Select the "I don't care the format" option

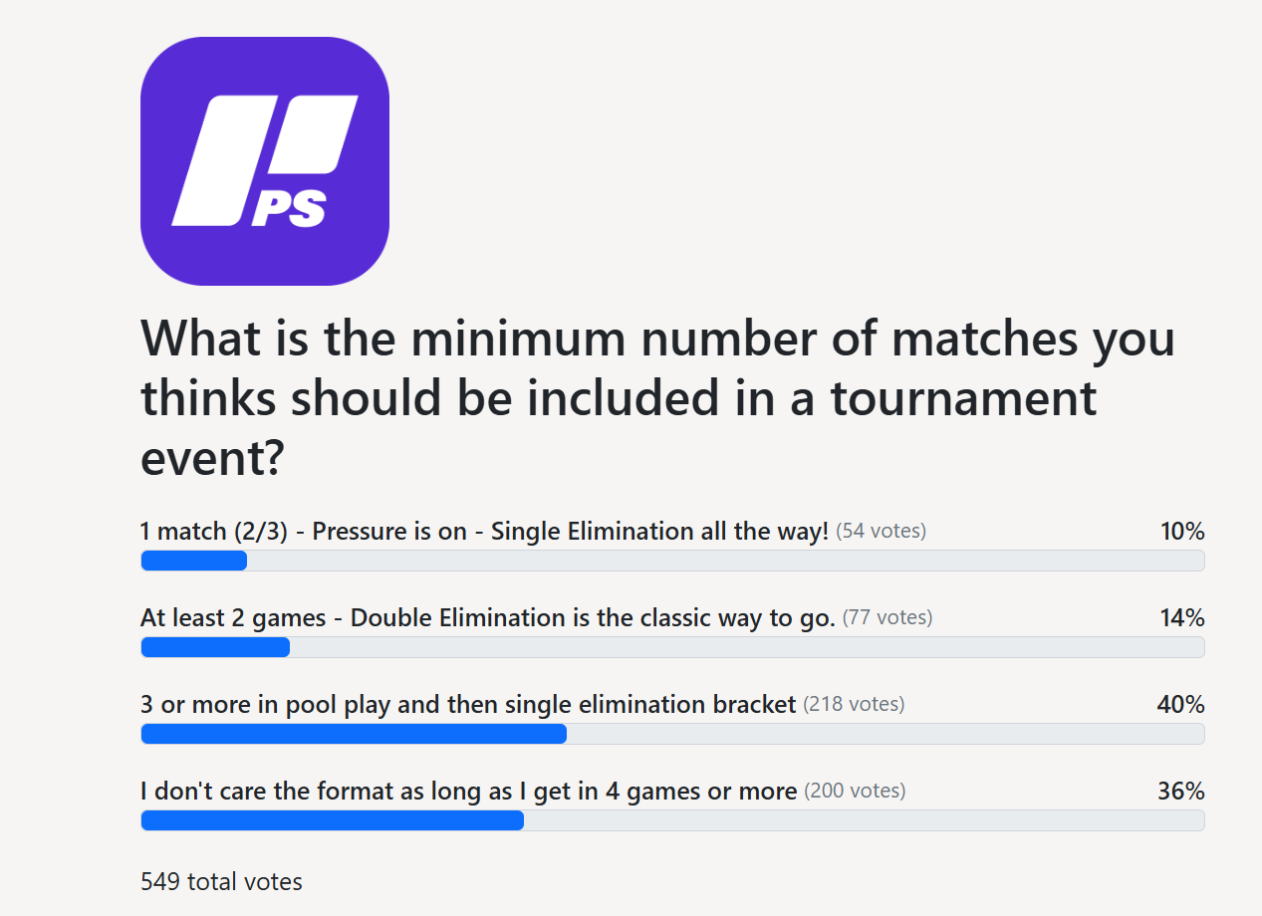coord(468,792)
